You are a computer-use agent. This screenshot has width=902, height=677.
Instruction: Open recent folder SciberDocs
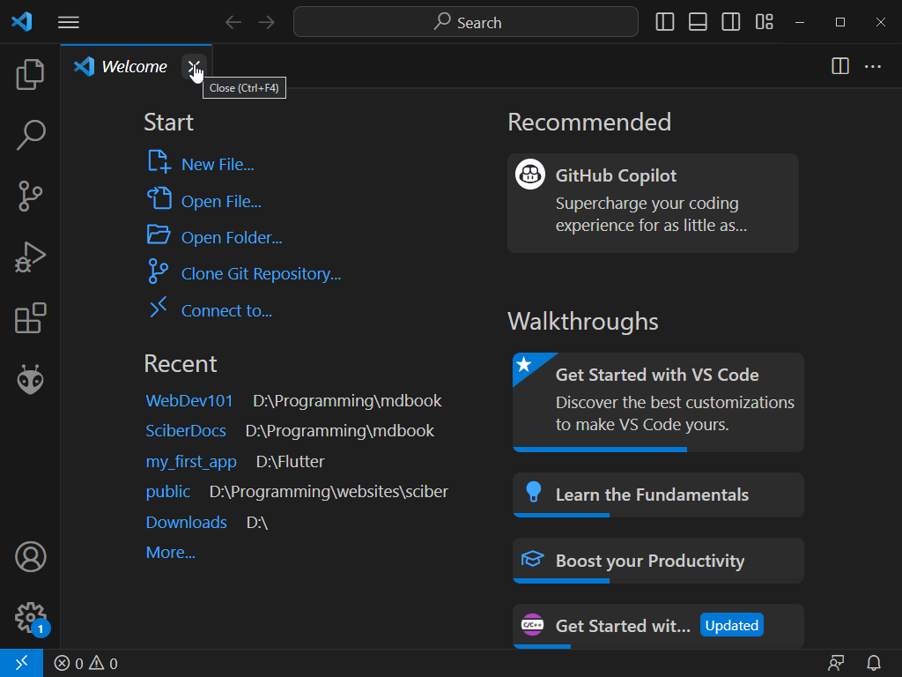[x=186, y=431]
